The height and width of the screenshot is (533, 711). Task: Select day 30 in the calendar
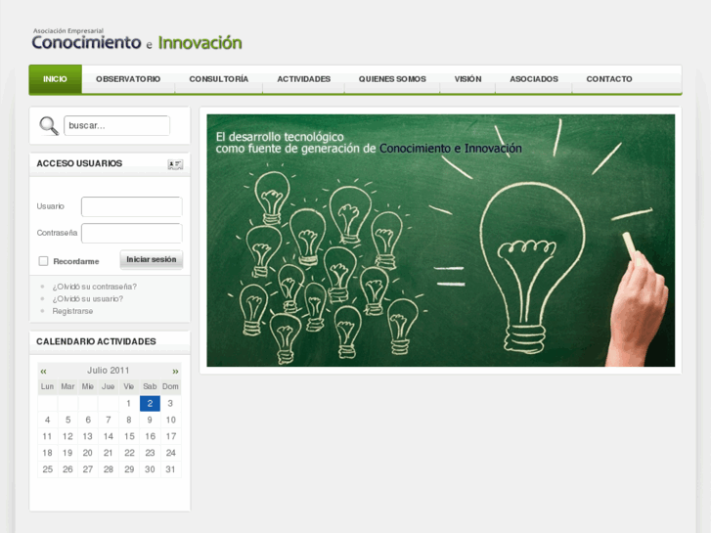(x=150, y=469)
